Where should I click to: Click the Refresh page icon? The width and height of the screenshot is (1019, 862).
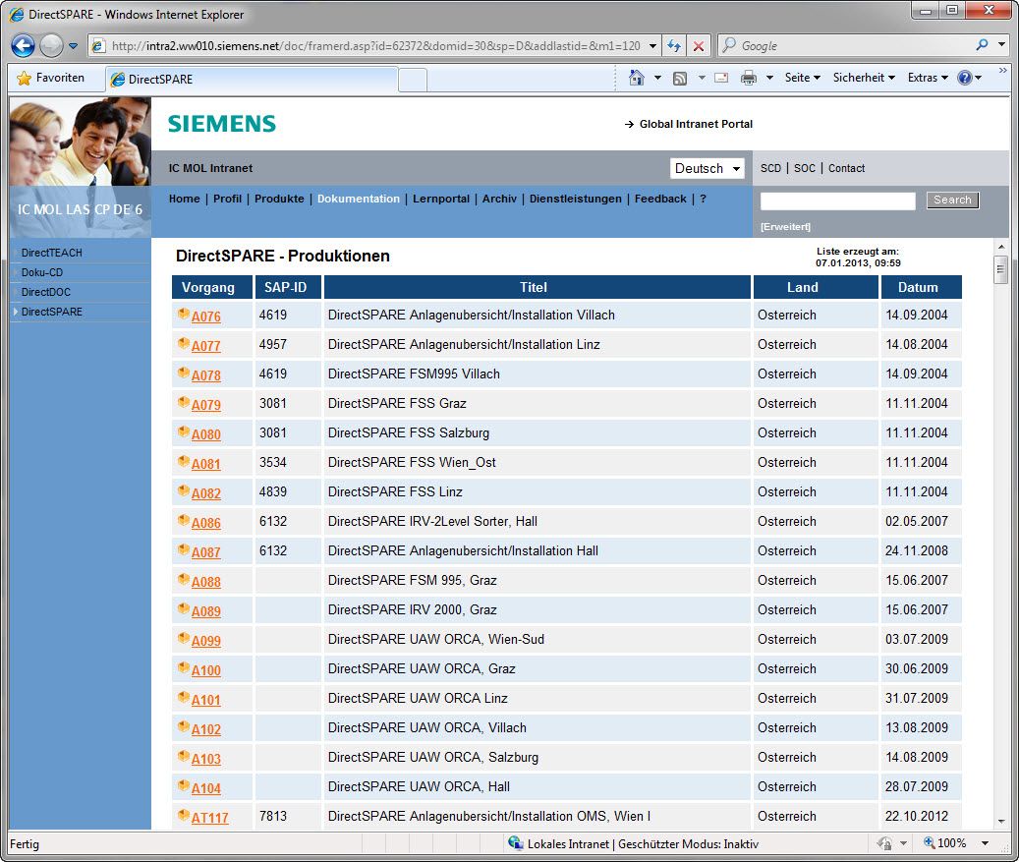point(674,46)
